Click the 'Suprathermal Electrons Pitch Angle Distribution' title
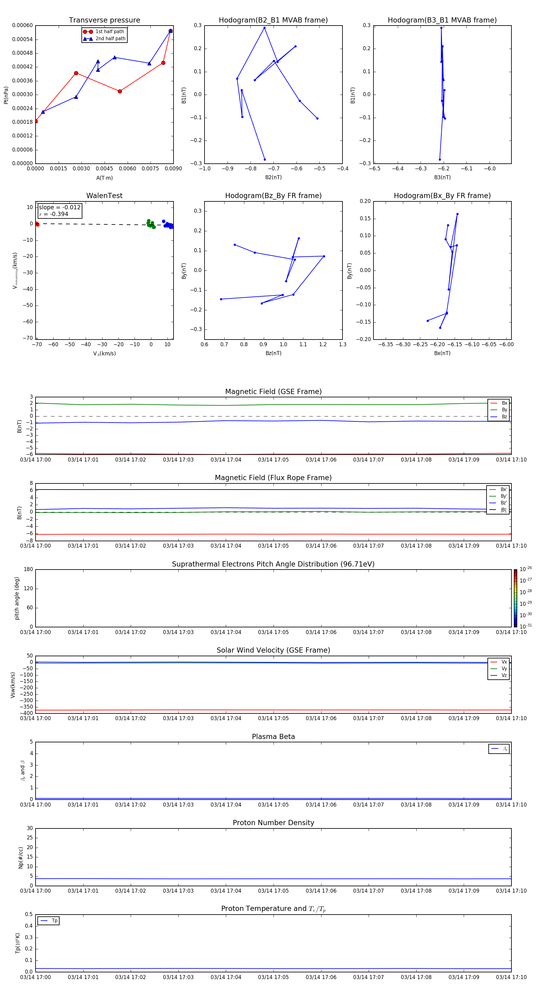 pyautogui.click(x=273, y=564)
